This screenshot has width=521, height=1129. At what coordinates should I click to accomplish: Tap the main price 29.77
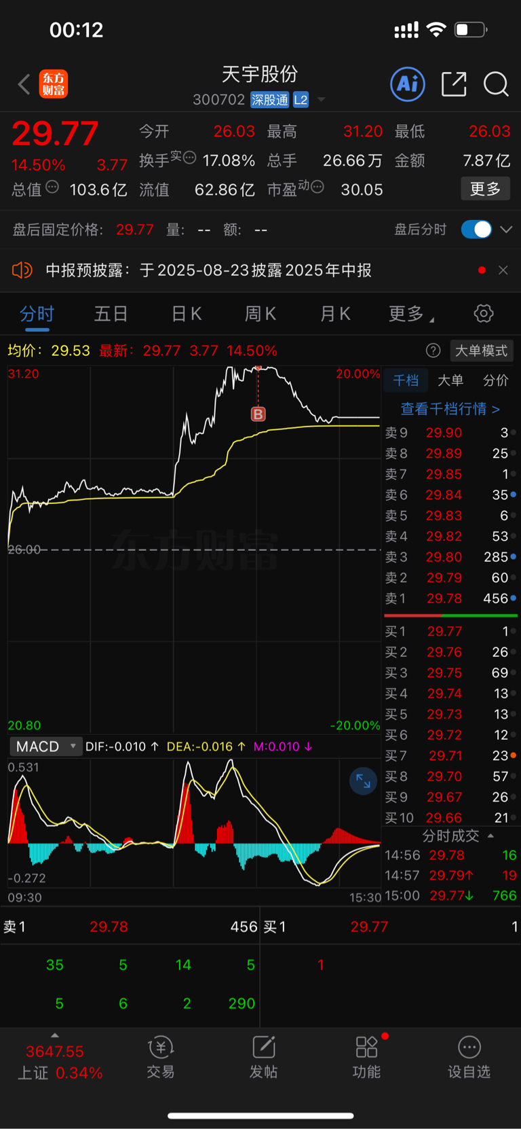(x=55, y=134)
